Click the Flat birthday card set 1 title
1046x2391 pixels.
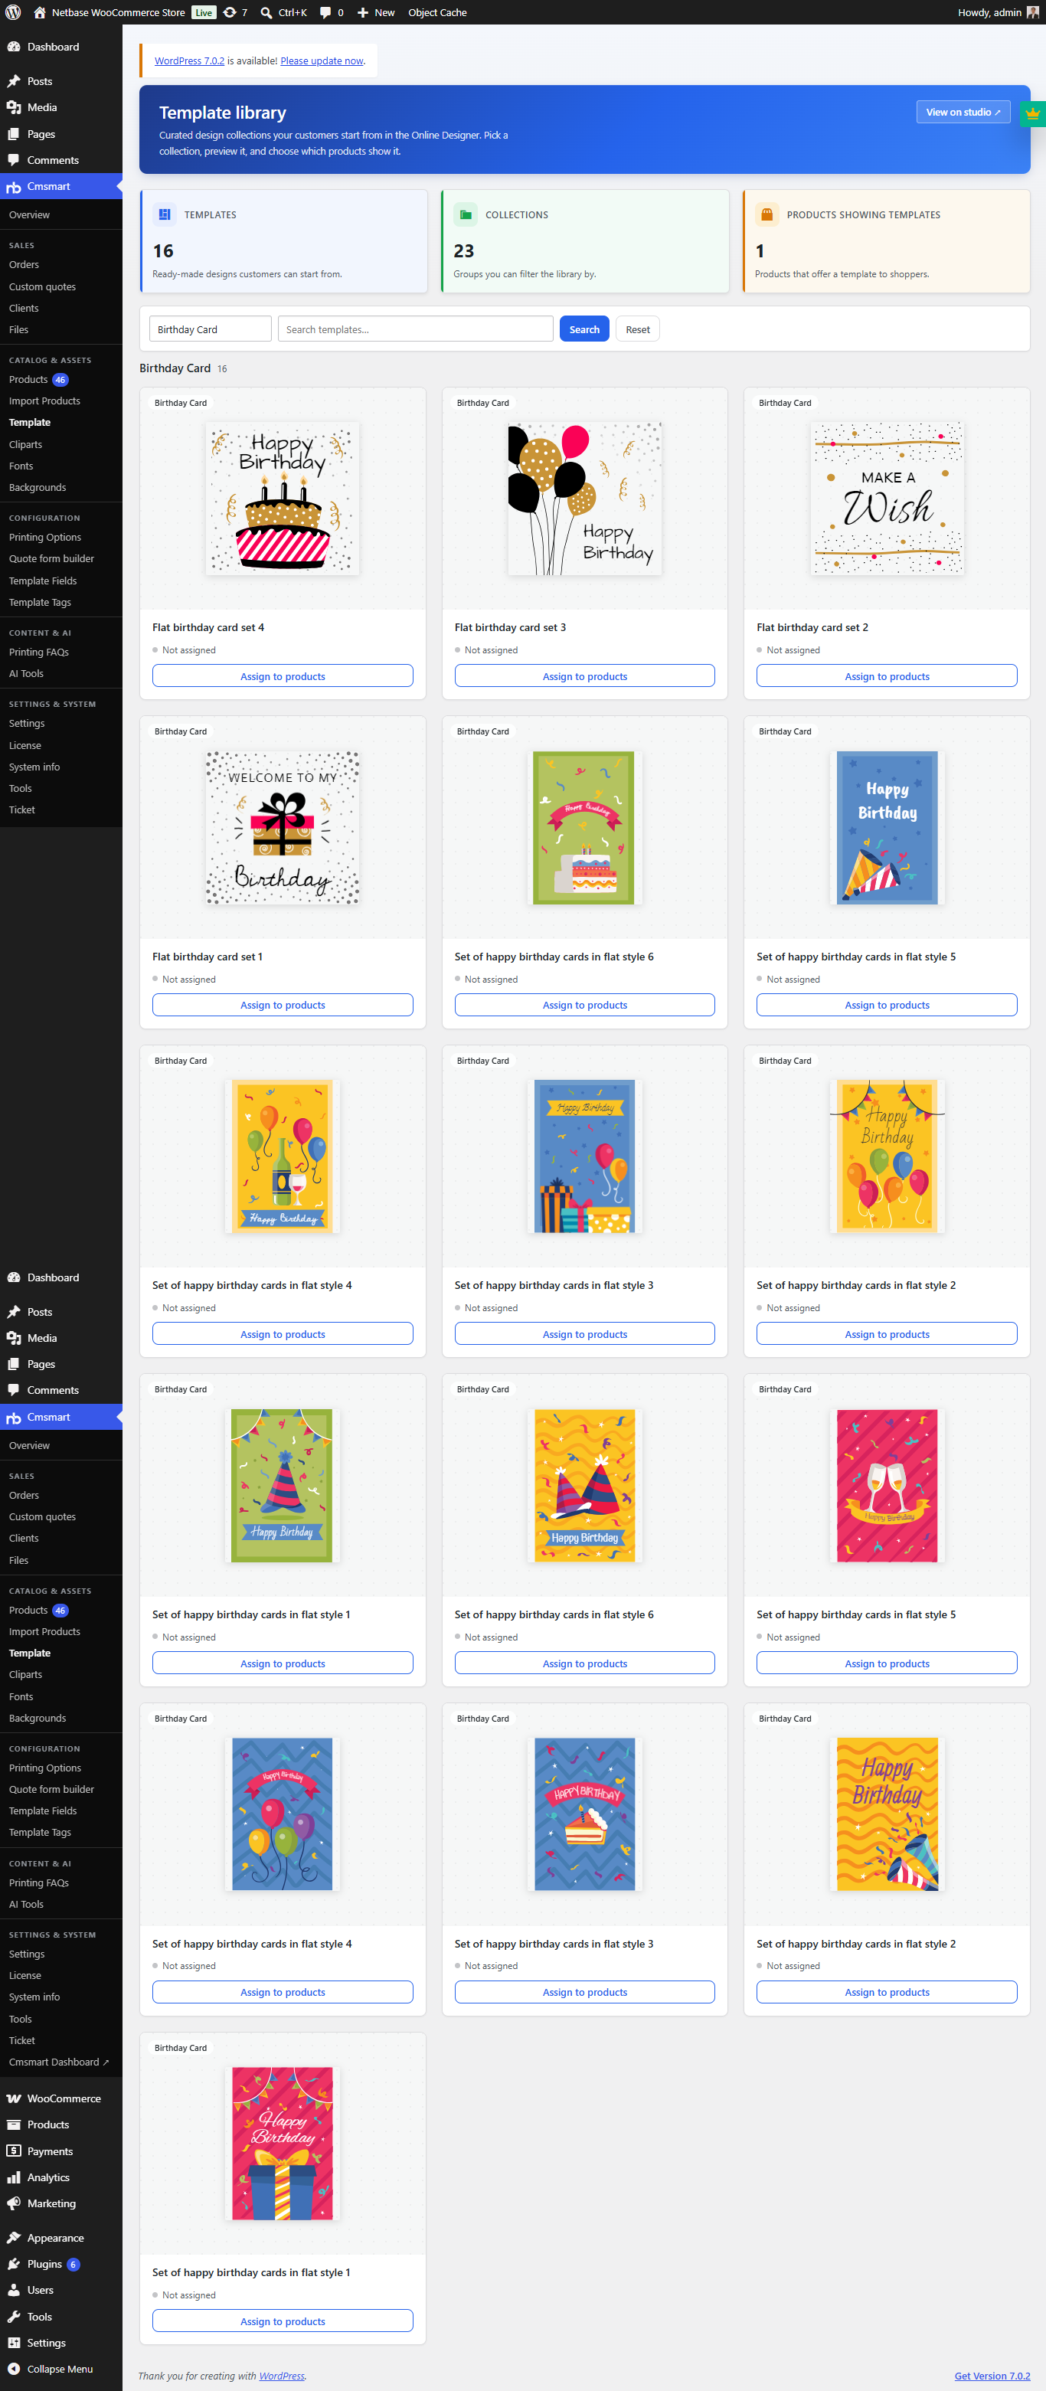[x=207, y=956]
